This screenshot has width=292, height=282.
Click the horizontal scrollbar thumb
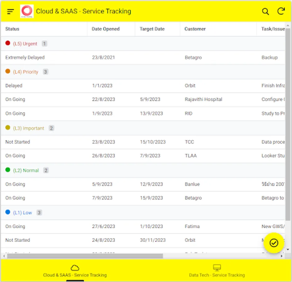(x=85, y=256)
